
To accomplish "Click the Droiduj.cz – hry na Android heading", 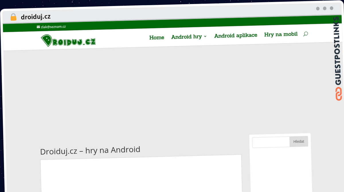I will click(90, 150).
